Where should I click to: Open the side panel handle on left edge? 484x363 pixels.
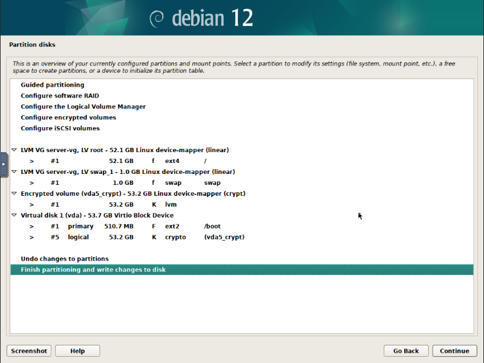(x=4, y=164)
